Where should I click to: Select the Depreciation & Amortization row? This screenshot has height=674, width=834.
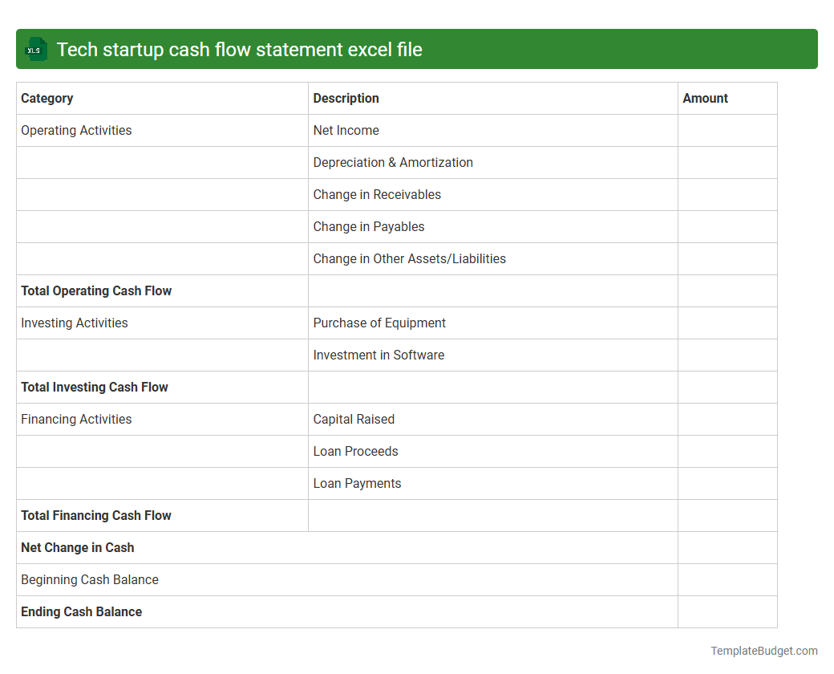click(x=393, y=162)
